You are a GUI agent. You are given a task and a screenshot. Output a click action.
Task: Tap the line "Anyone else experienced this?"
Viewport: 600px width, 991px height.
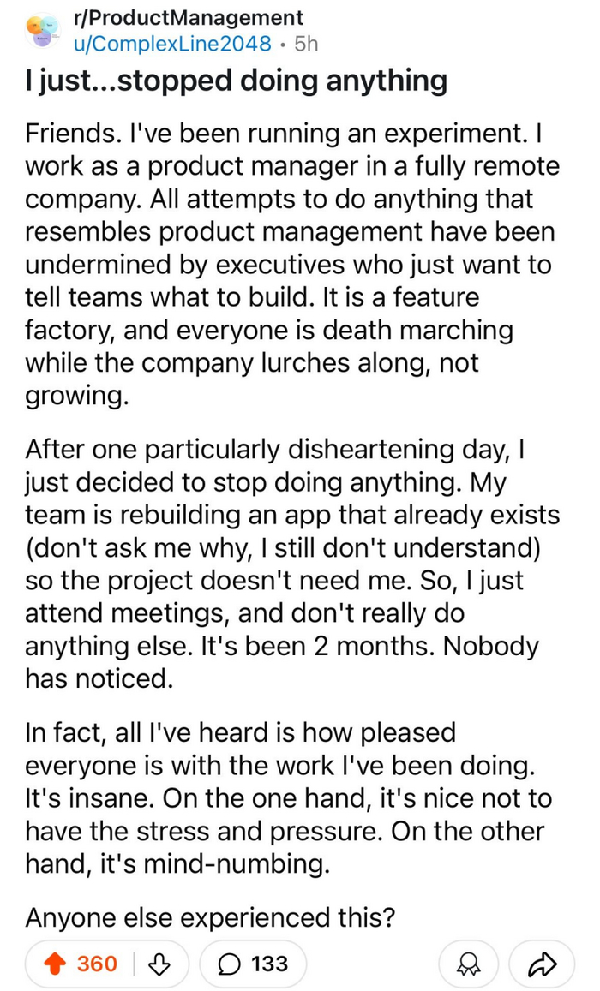tap(210, 917)
